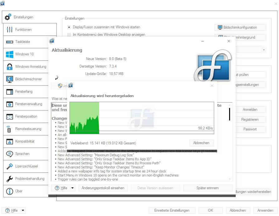Viewport: 279px width, 216px height.
Task: Toggle DisplayFusion zusammen mit Windows starten
Action: pyautogui.click(x=69, y=27)
